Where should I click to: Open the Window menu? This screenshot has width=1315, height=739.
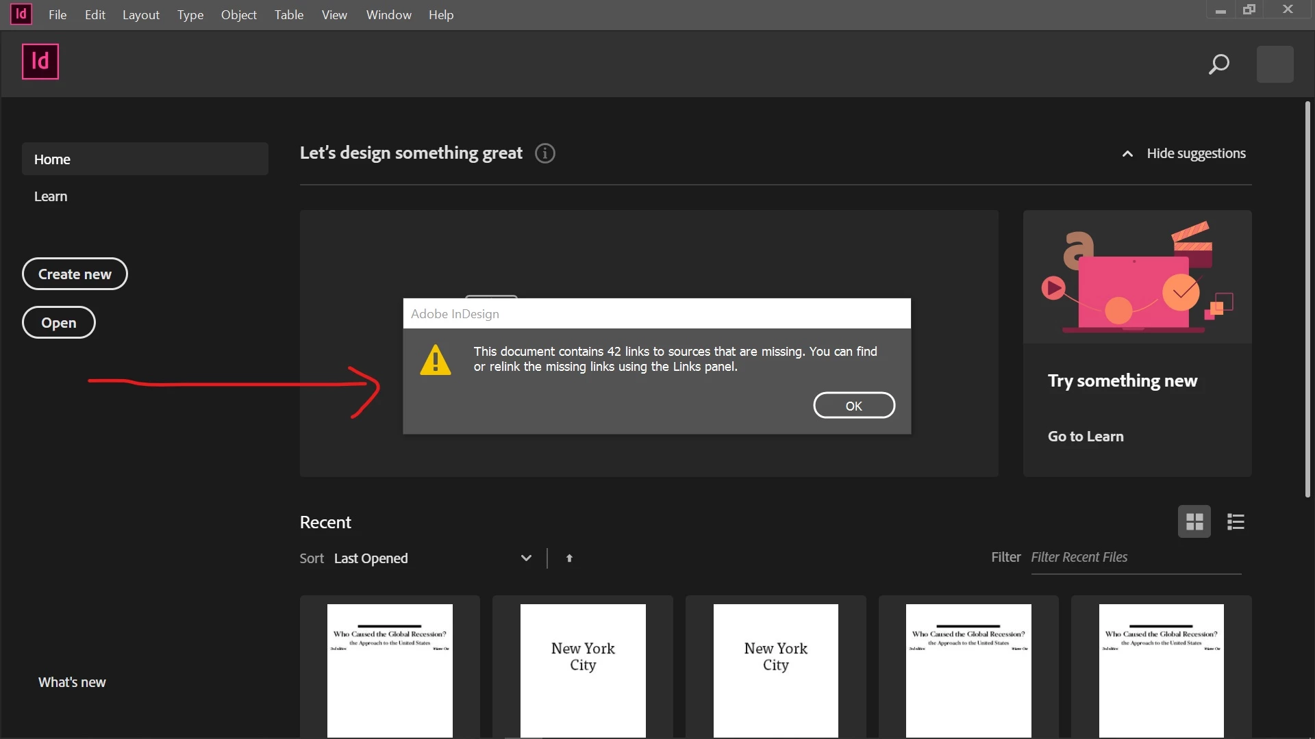[388, 15]
